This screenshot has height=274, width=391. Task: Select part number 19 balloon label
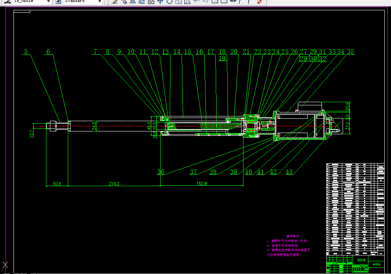tap(222, 58)
